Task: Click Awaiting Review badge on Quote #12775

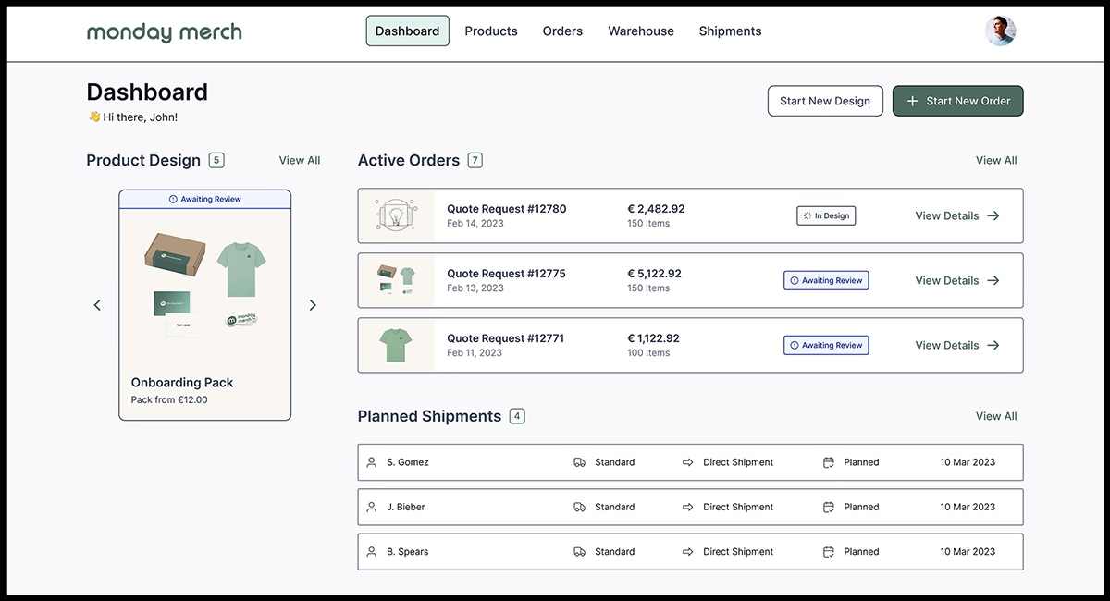Action: [x=826, y=280]
